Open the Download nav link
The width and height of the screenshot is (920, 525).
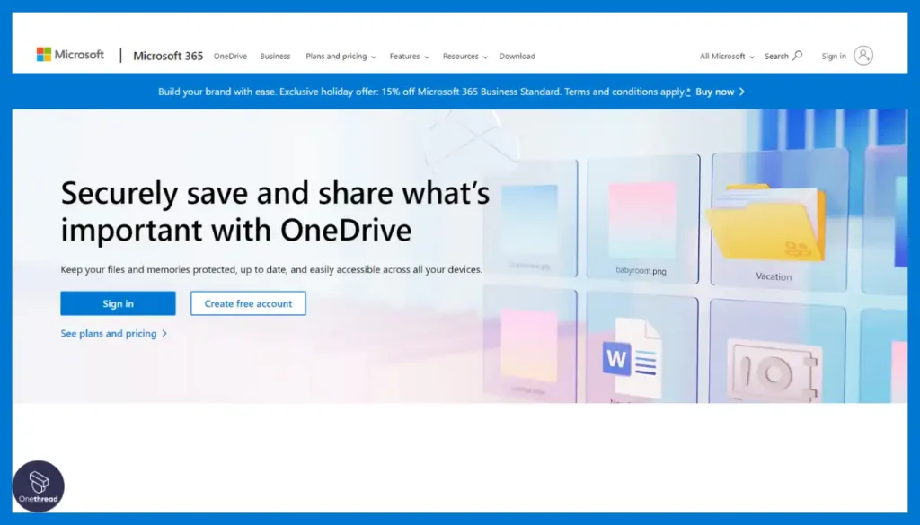(x=517, y=57)
